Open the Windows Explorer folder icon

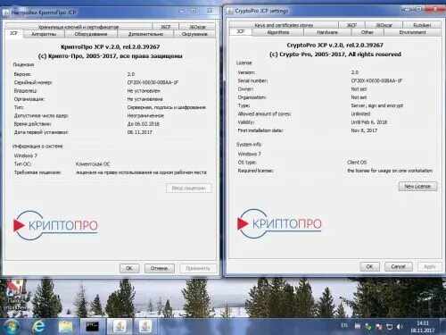pos(66,326)
